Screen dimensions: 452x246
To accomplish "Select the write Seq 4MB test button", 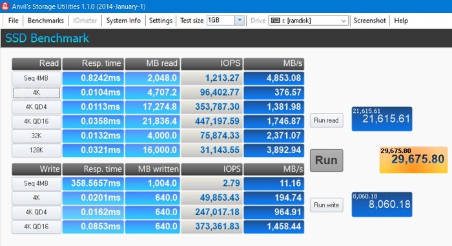I will click(36, 183).
